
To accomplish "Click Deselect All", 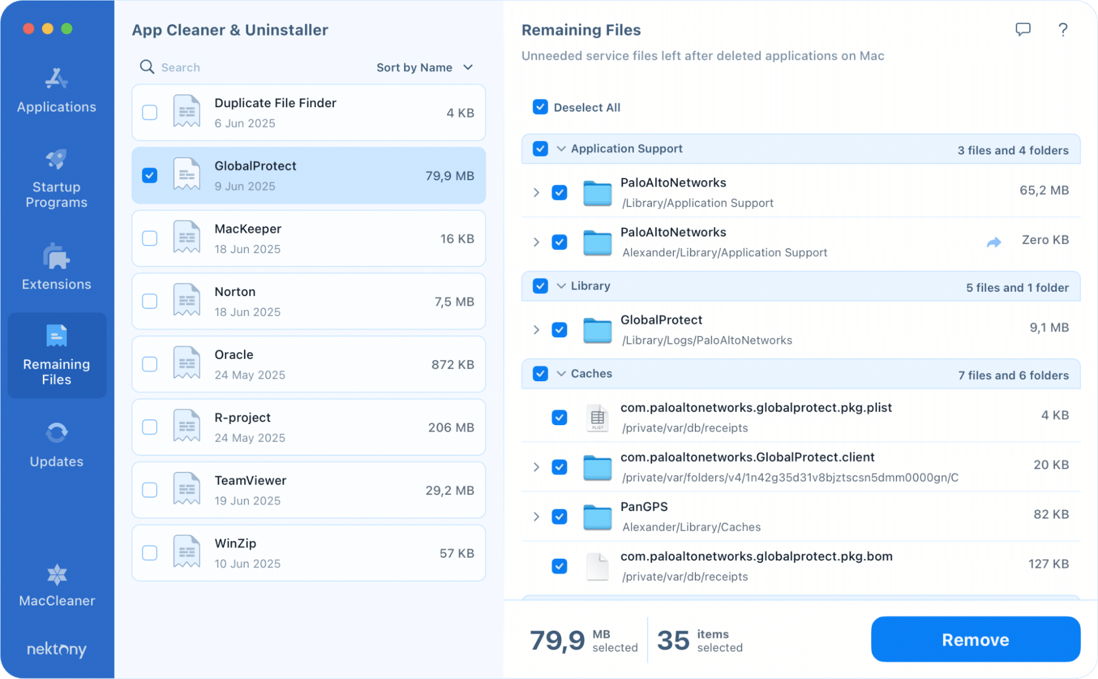I will tap(540, 107).
